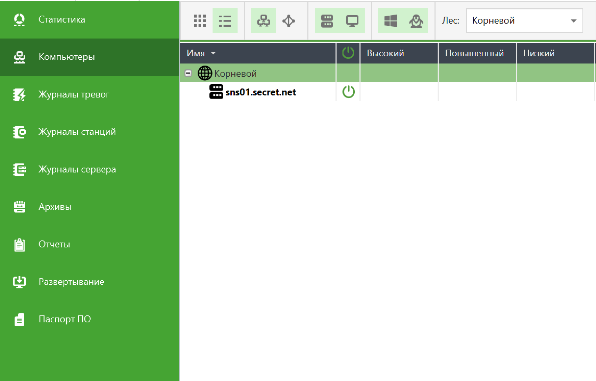The image size is (596, 381).
Task: Go to Журналы станций
Action: click(77, 132)
